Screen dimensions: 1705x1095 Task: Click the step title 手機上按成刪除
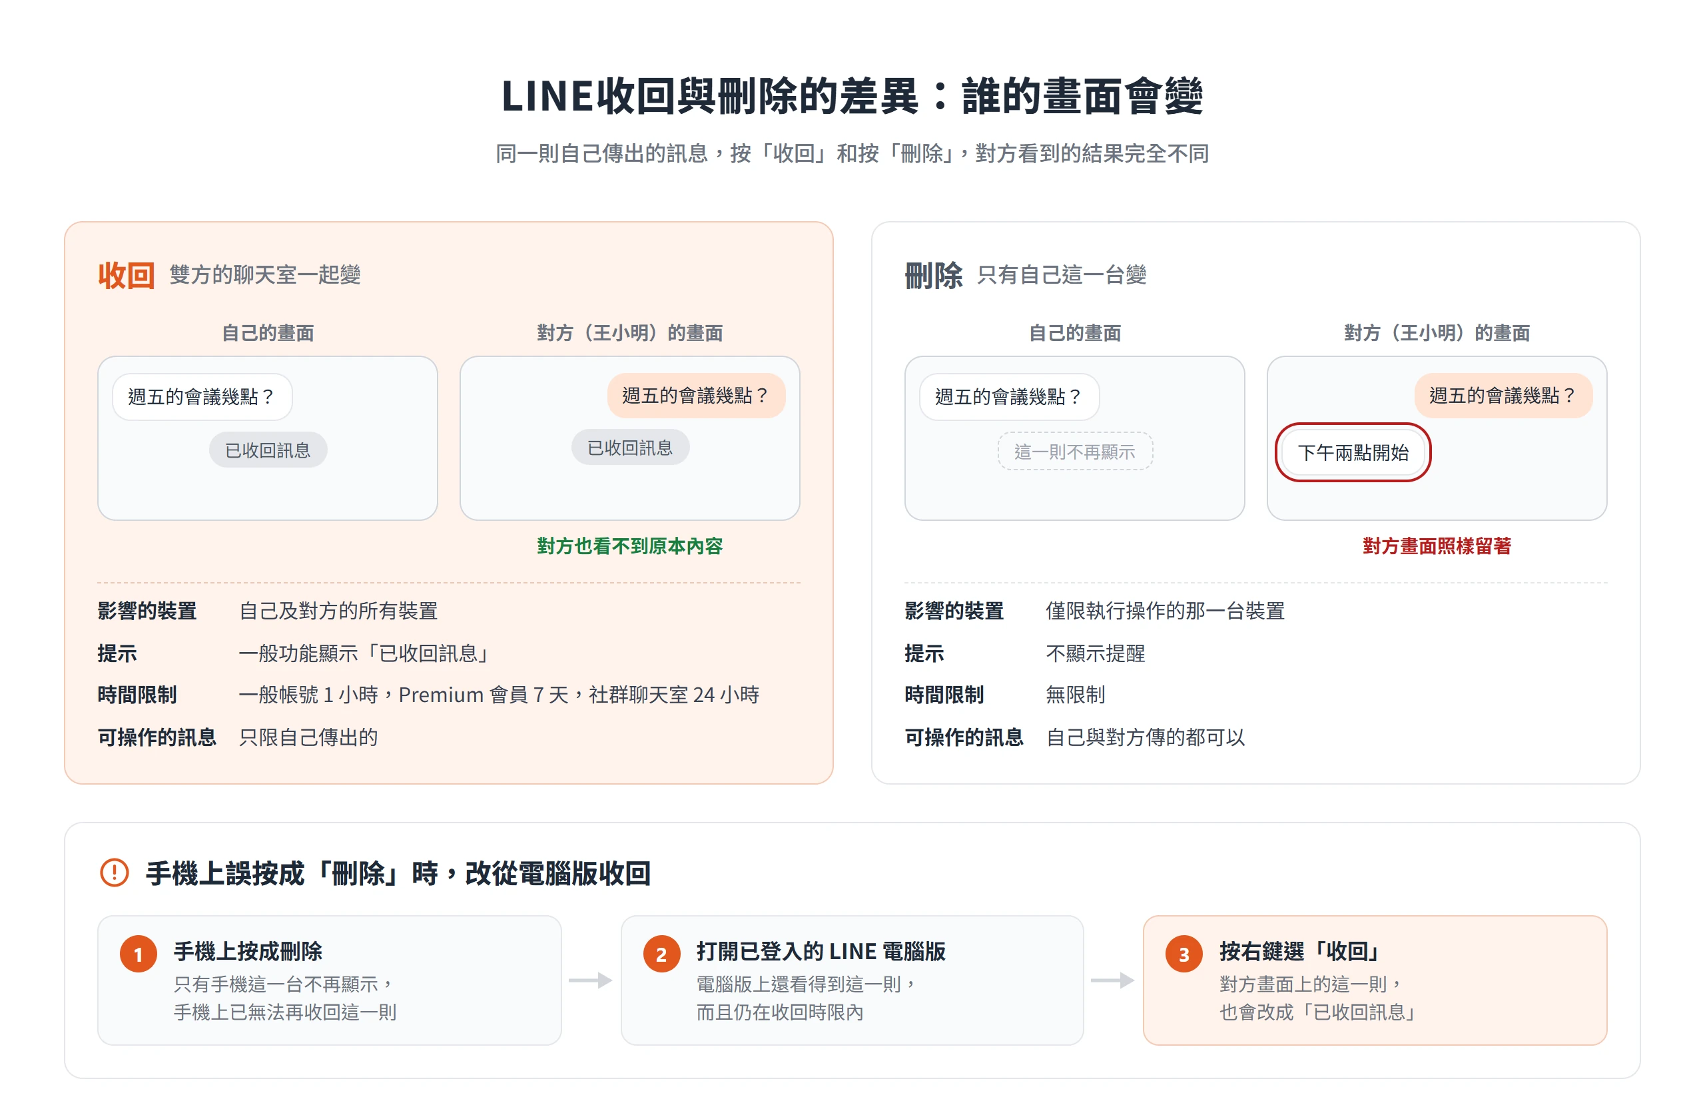click(x=248, y=951)
